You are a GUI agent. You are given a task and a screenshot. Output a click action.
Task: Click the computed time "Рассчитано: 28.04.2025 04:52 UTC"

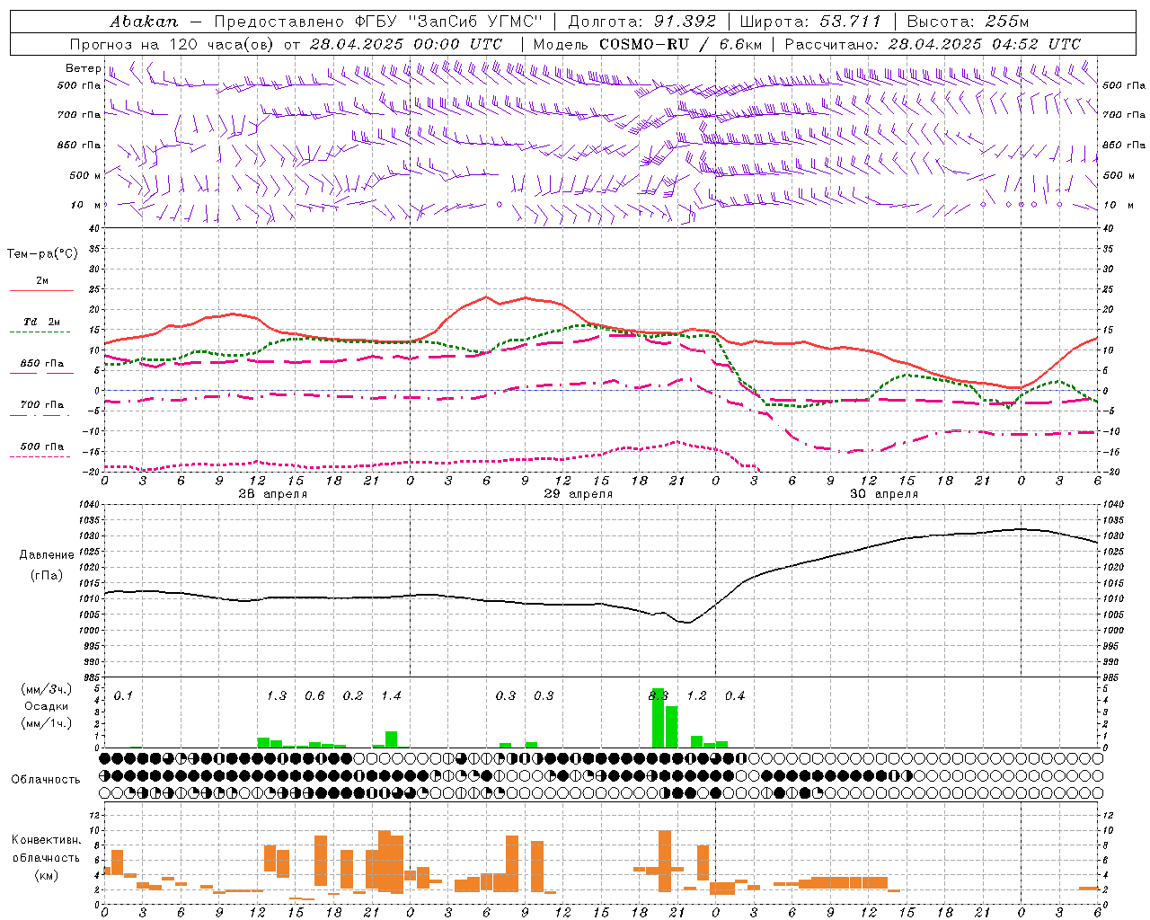pyautogui.click(x=933, y=44)
